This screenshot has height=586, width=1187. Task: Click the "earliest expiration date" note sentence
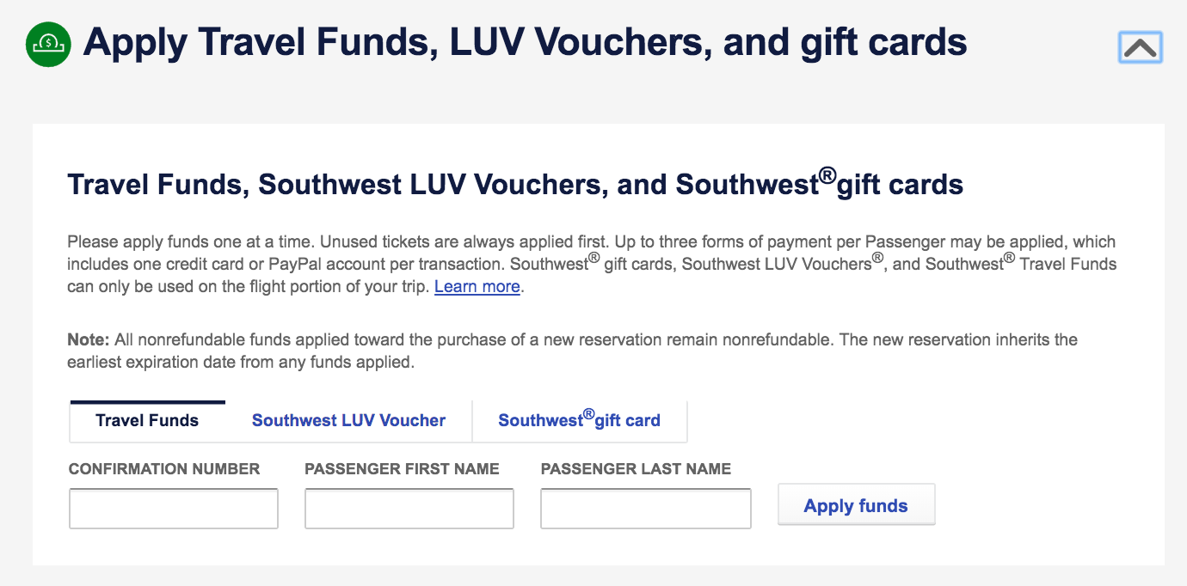(241, 363)
